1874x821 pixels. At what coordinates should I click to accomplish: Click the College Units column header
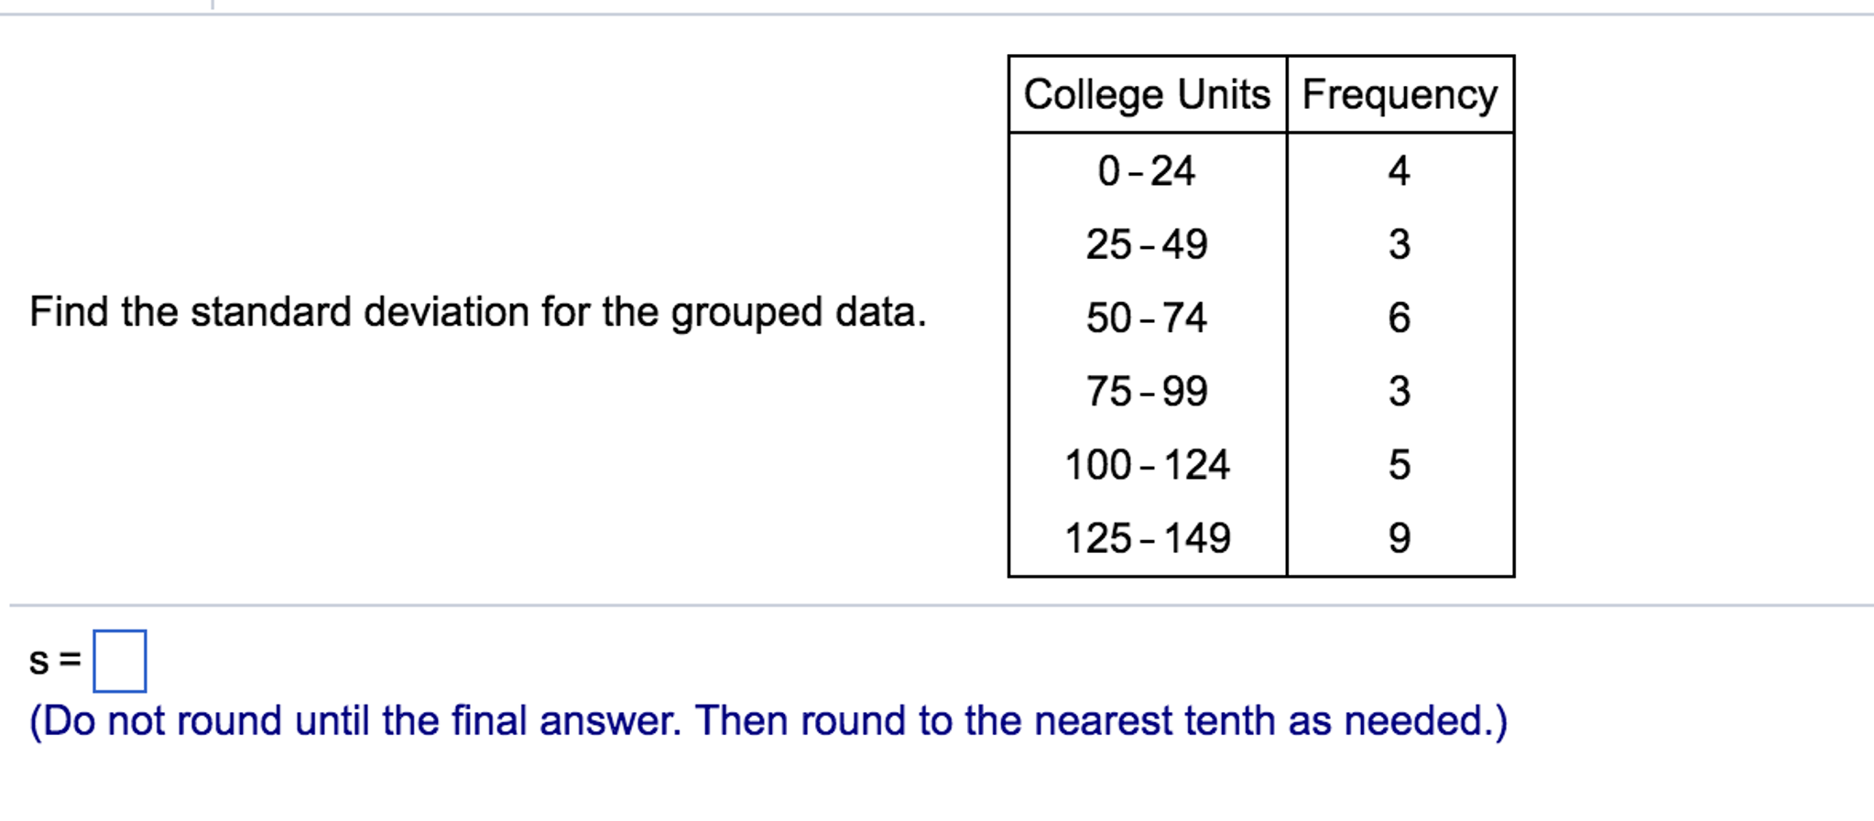point(1147,94)
